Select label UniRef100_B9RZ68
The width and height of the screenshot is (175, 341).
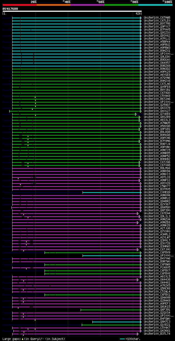click(157, 66)
